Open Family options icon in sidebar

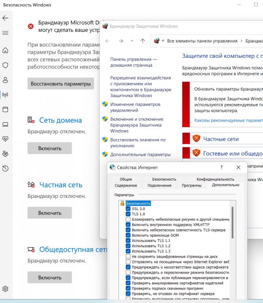pyautogui.click(x=5, y=154)
